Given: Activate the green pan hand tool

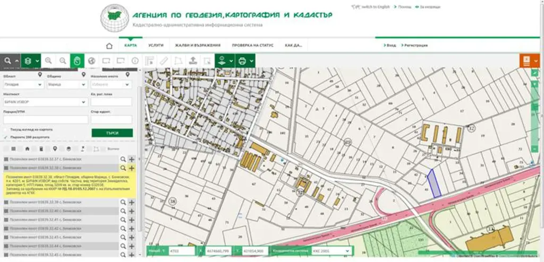Looking at the screenshot, I should (77, 60).
